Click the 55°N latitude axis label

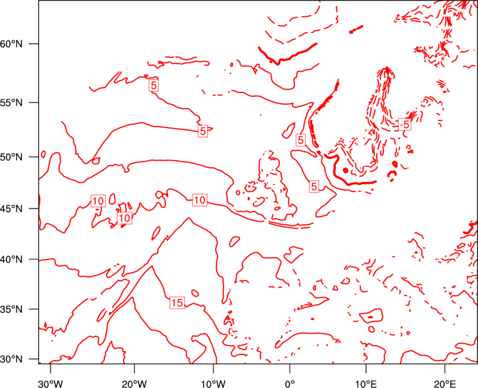[11, 103]
